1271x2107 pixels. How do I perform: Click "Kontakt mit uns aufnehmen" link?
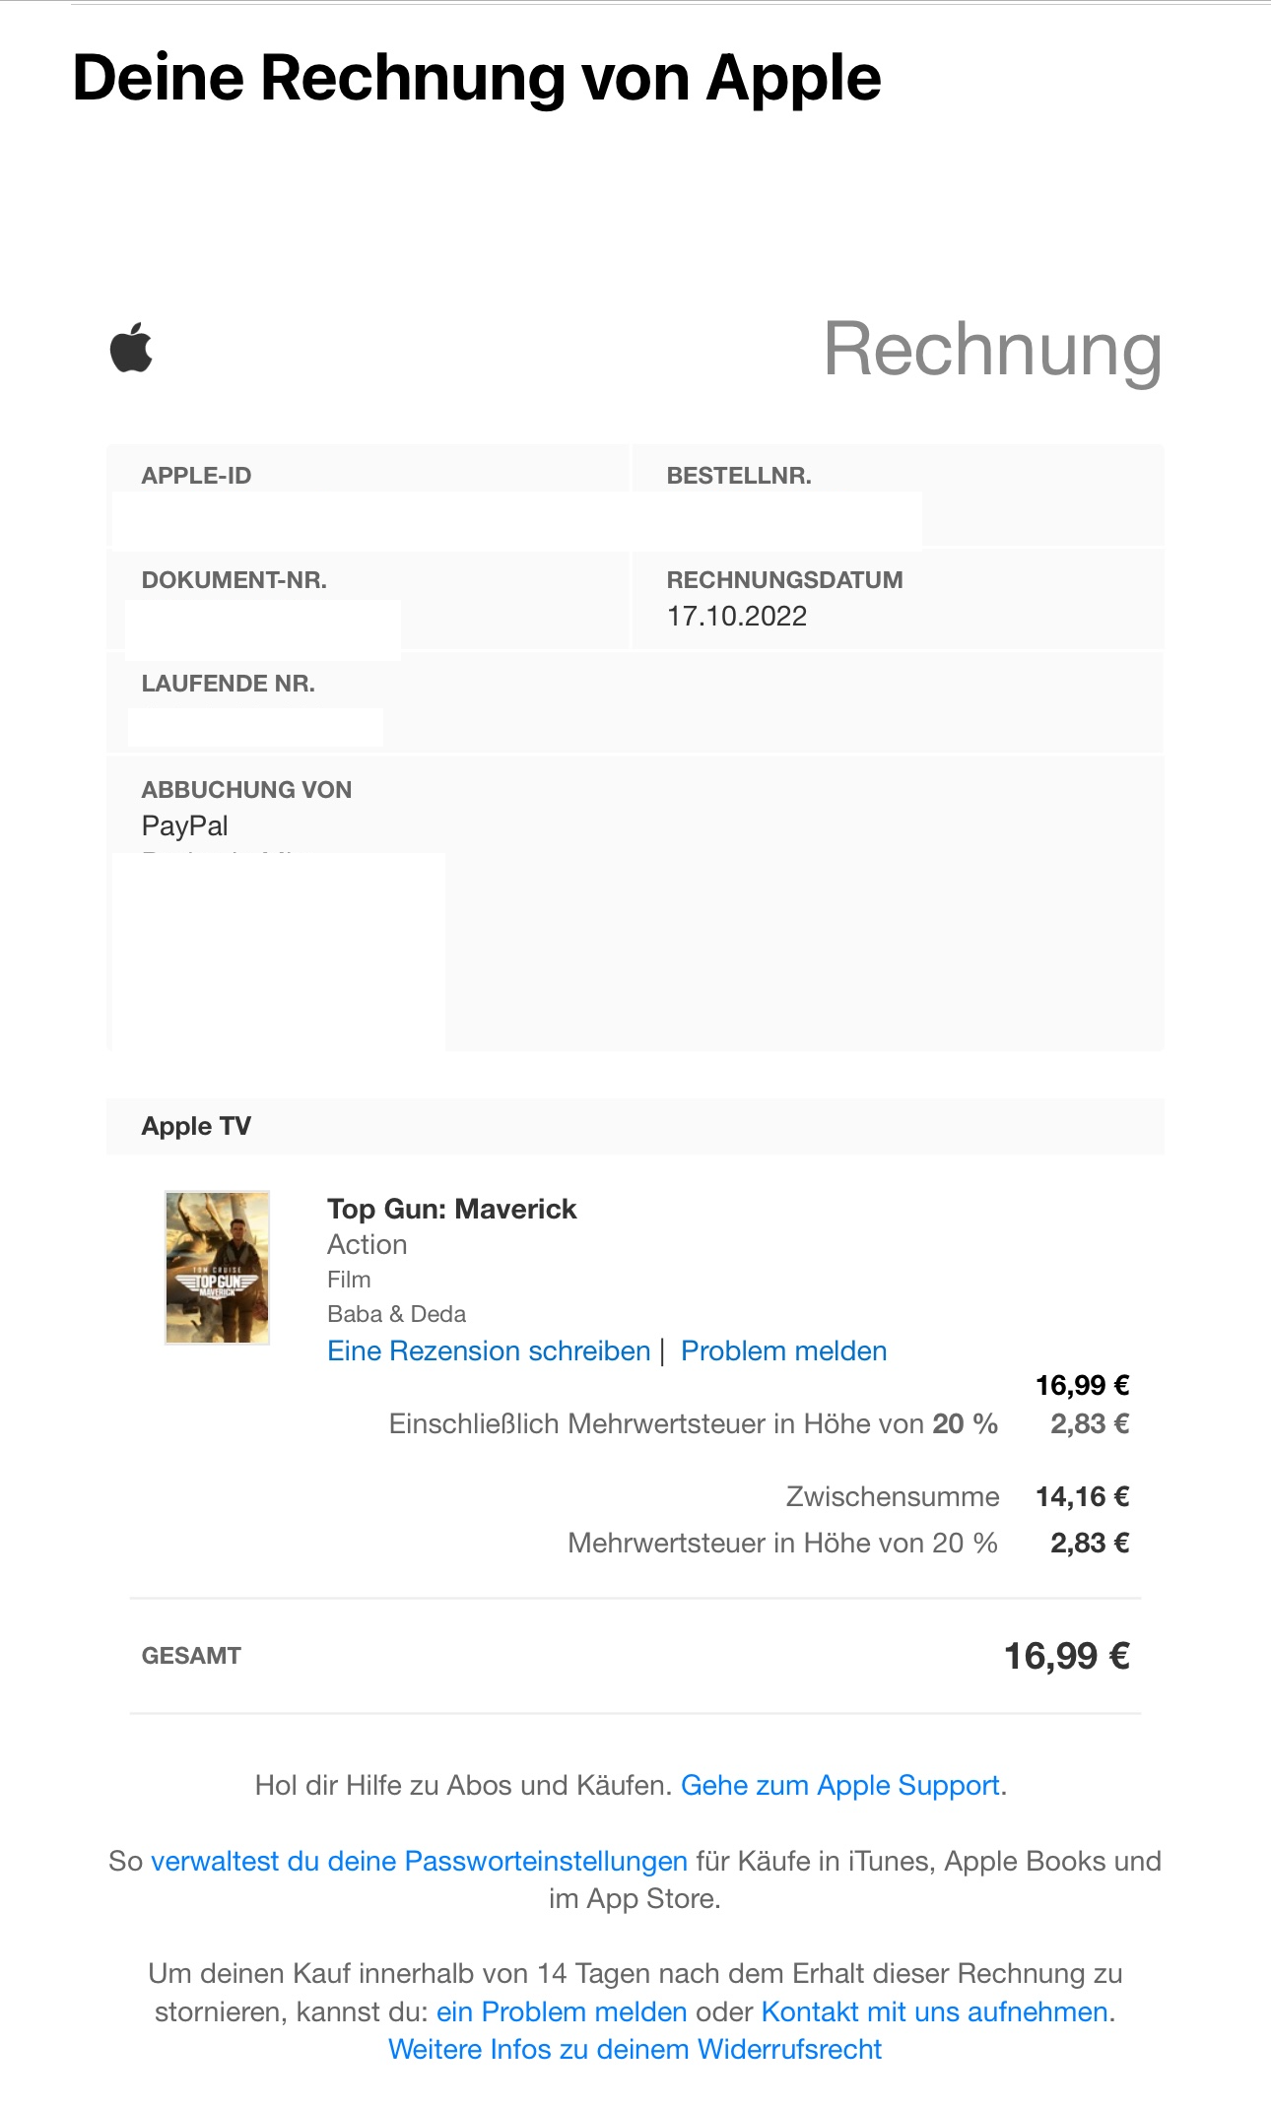(934, 2011)
